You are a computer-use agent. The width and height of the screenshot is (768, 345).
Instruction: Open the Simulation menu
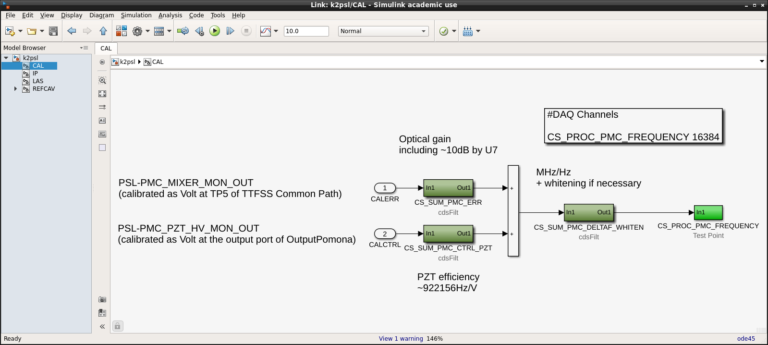[x=136, y=15]
